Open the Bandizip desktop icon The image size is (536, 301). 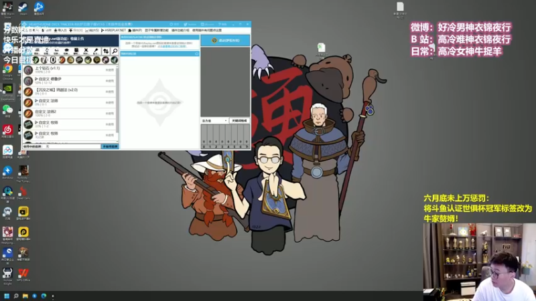tap(7, 173)
